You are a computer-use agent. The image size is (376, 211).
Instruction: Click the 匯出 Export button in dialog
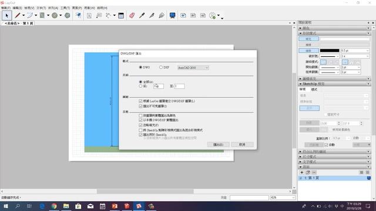[218, 145]
